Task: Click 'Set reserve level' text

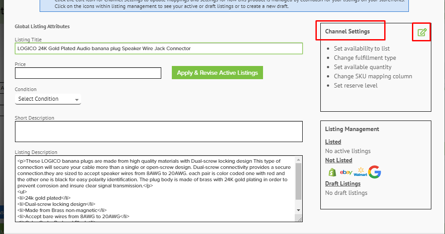Action: (356, 86)
